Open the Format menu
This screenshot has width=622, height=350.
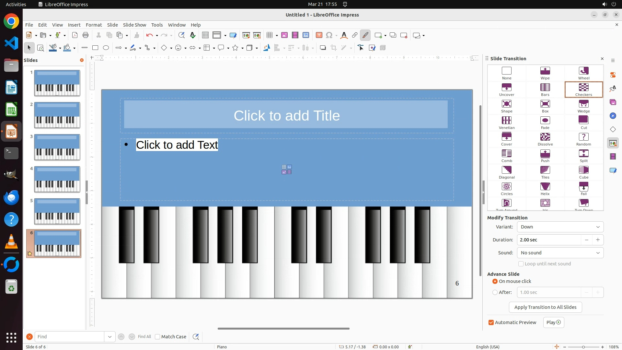click(x=94, y=25)
